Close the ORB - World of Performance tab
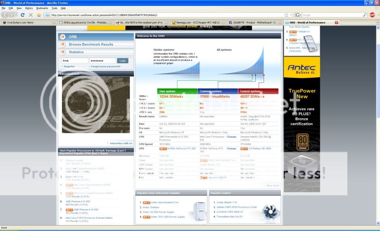380x231 pixels. (x=336, y=23)
